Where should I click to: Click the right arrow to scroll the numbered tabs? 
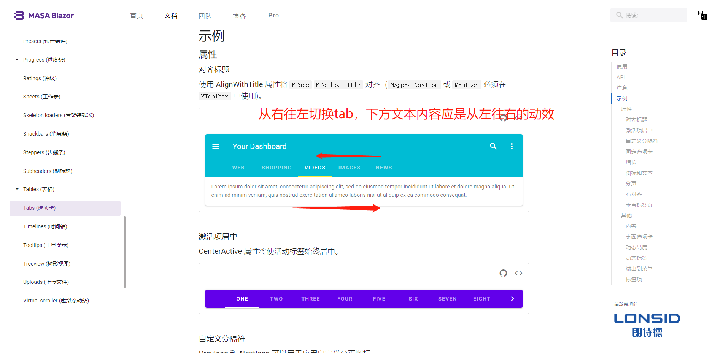(512, 299)
